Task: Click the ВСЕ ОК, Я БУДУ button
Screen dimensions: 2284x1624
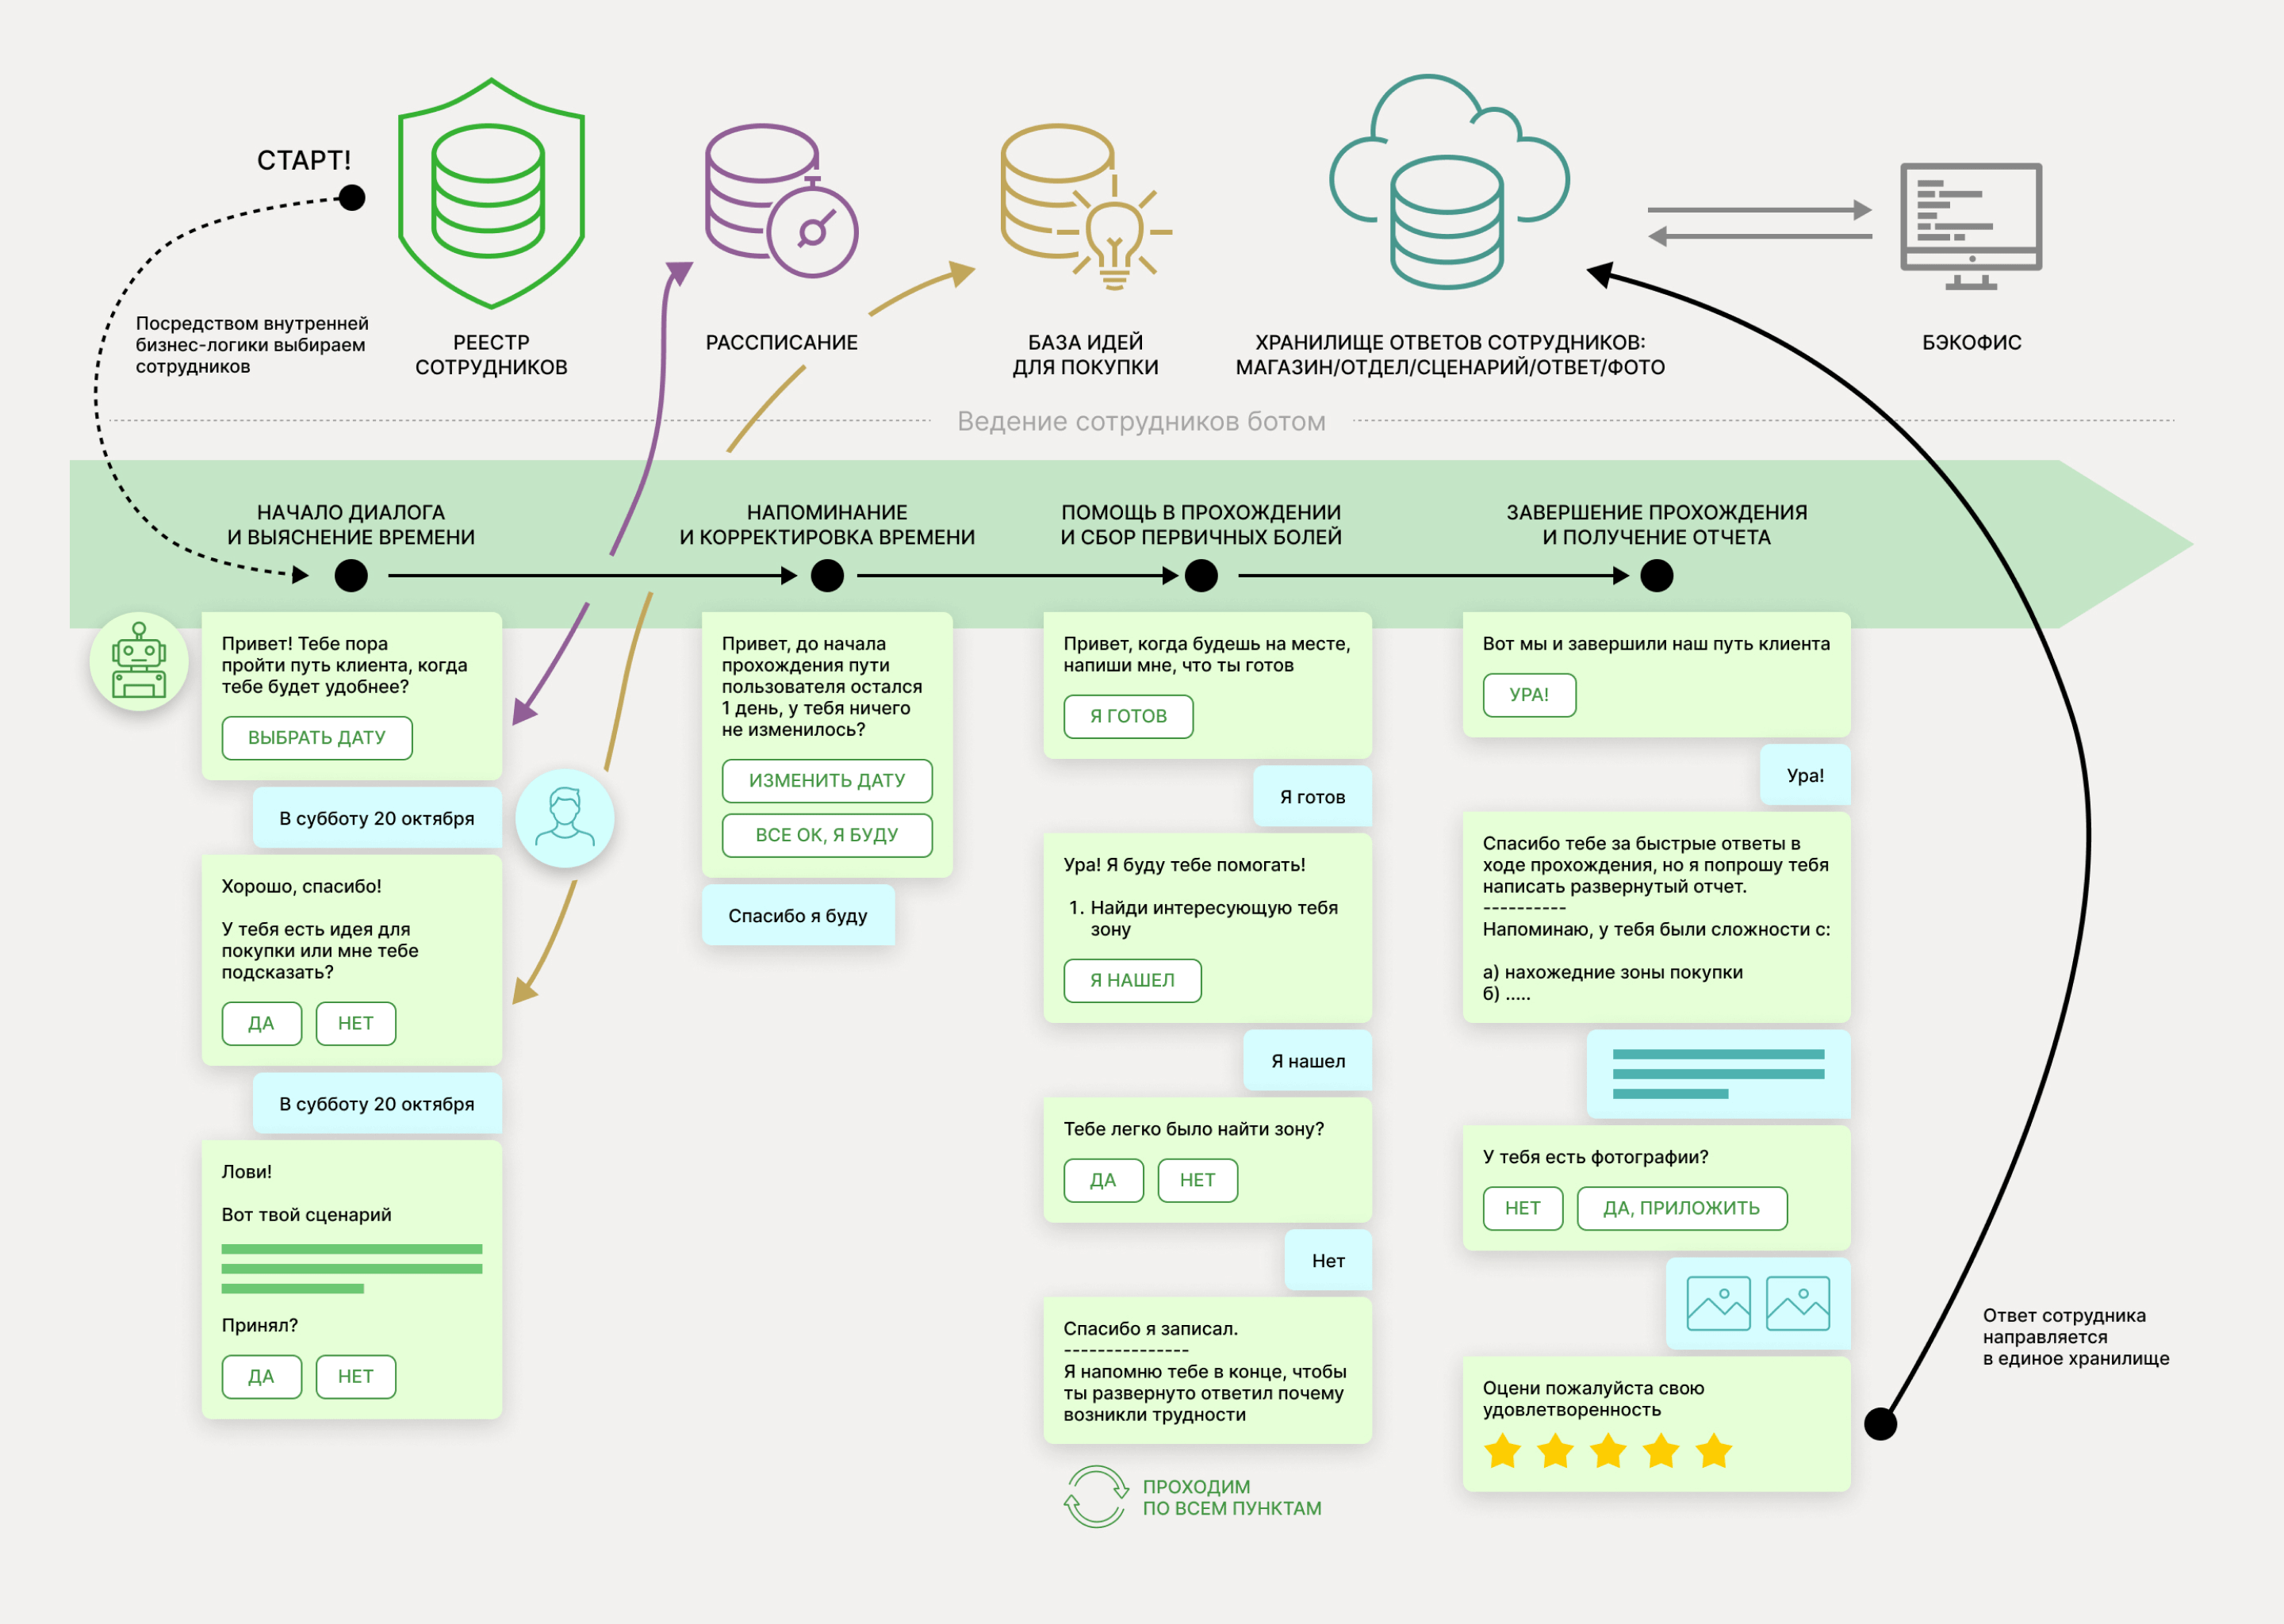Action: pyautogui.click(x=827, y=835)
